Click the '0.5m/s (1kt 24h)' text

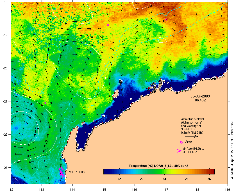click(x=192, y=133)
